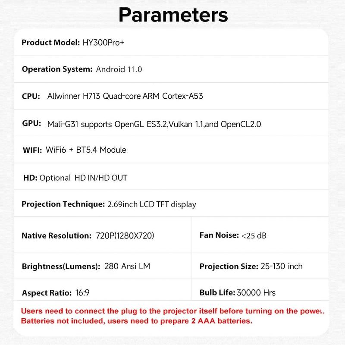The width and height of the screenshot is (345, 345).
Task: Click the Aspect Ratio 16:9 value
Action: pos(84,293)
